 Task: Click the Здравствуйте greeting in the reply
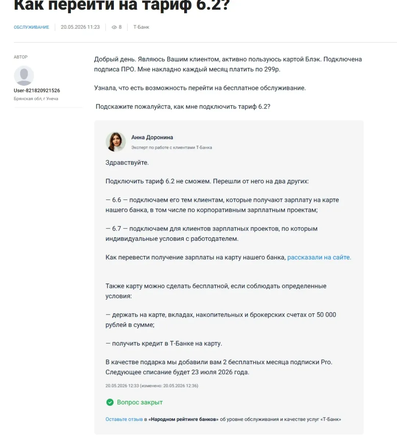tap(127, 163)
